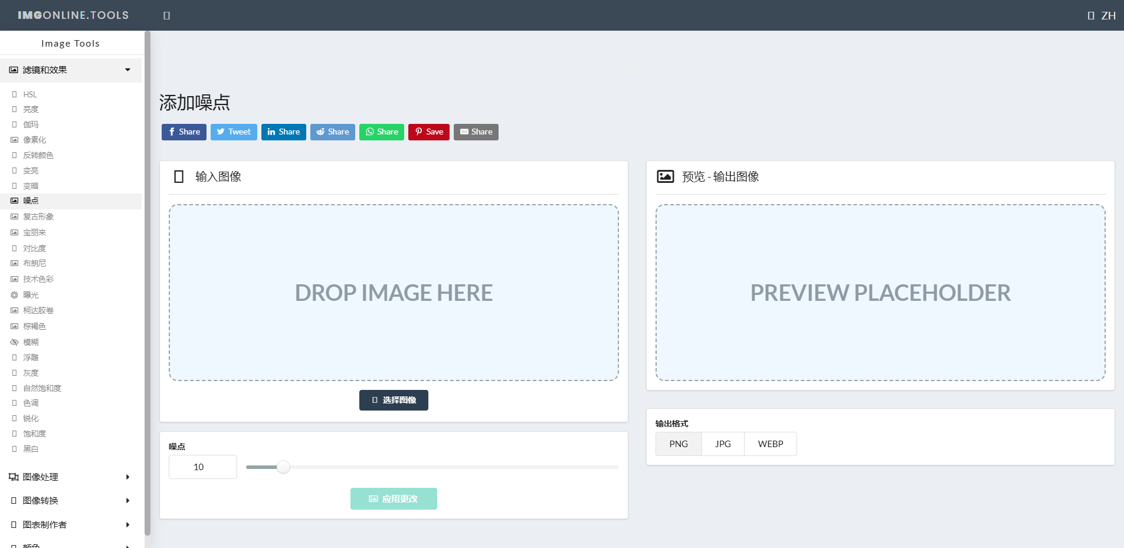Open the 锐化 sharpen filter
1124x548 pixels.
click(x=31, y=418)
